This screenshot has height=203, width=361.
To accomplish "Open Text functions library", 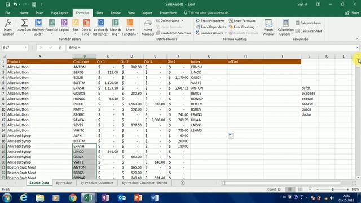I will click(76, 28).
